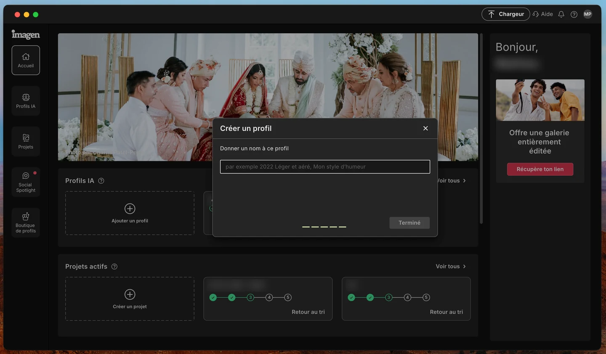
Task: Close the Créer un profil dialog
Action: point(425,128)
